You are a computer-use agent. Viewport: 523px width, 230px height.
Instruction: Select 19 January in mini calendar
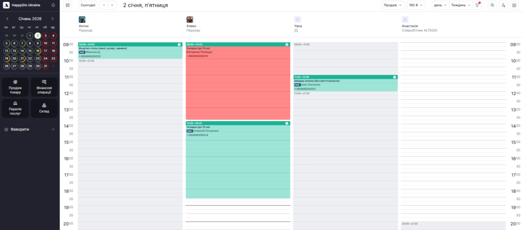pos(6,59)
